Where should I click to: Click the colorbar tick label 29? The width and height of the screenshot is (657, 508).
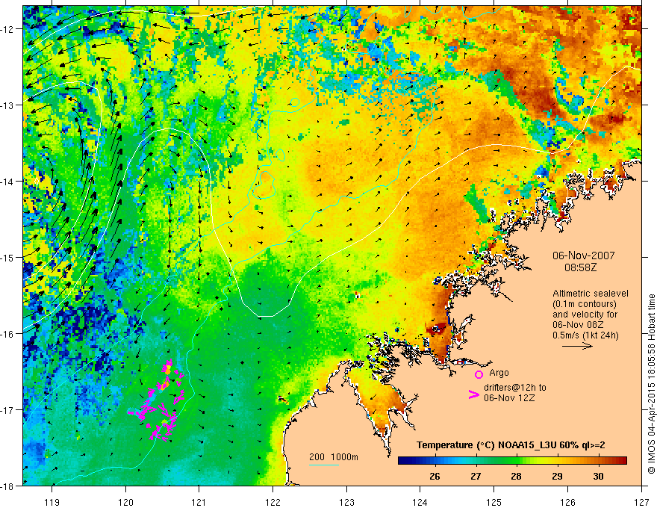click(x=557, y=477)
